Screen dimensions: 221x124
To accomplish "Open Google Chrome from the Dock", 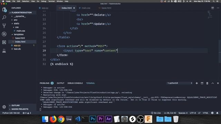I will point(61,119).
